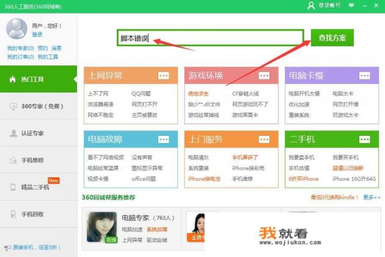Select 绝地求生 in 游戏环境
The width and height of the screenshot is (385, 257).
tap(199, 94)
